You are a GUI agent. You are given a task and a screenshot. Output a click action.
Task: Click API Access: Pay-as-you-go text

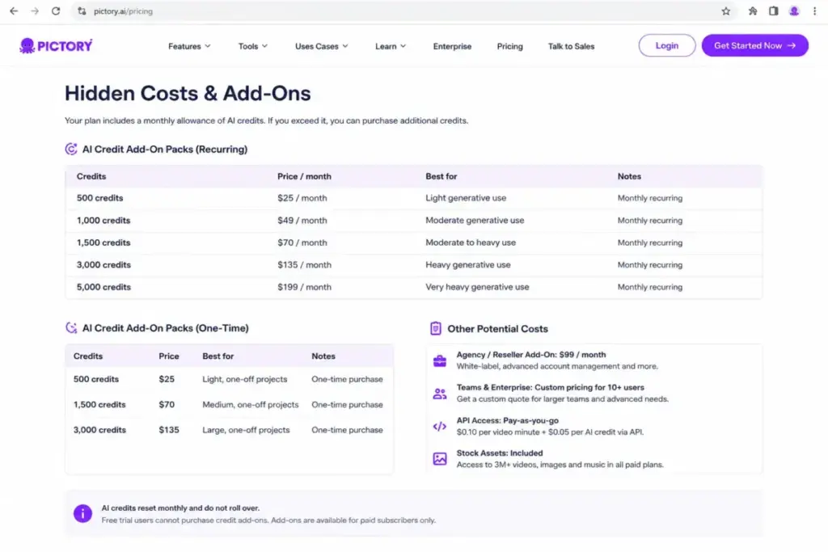tap(507, 420)
